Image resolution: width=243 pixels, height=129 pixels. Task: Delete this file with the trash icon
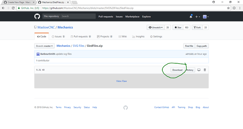pos(205,70)
